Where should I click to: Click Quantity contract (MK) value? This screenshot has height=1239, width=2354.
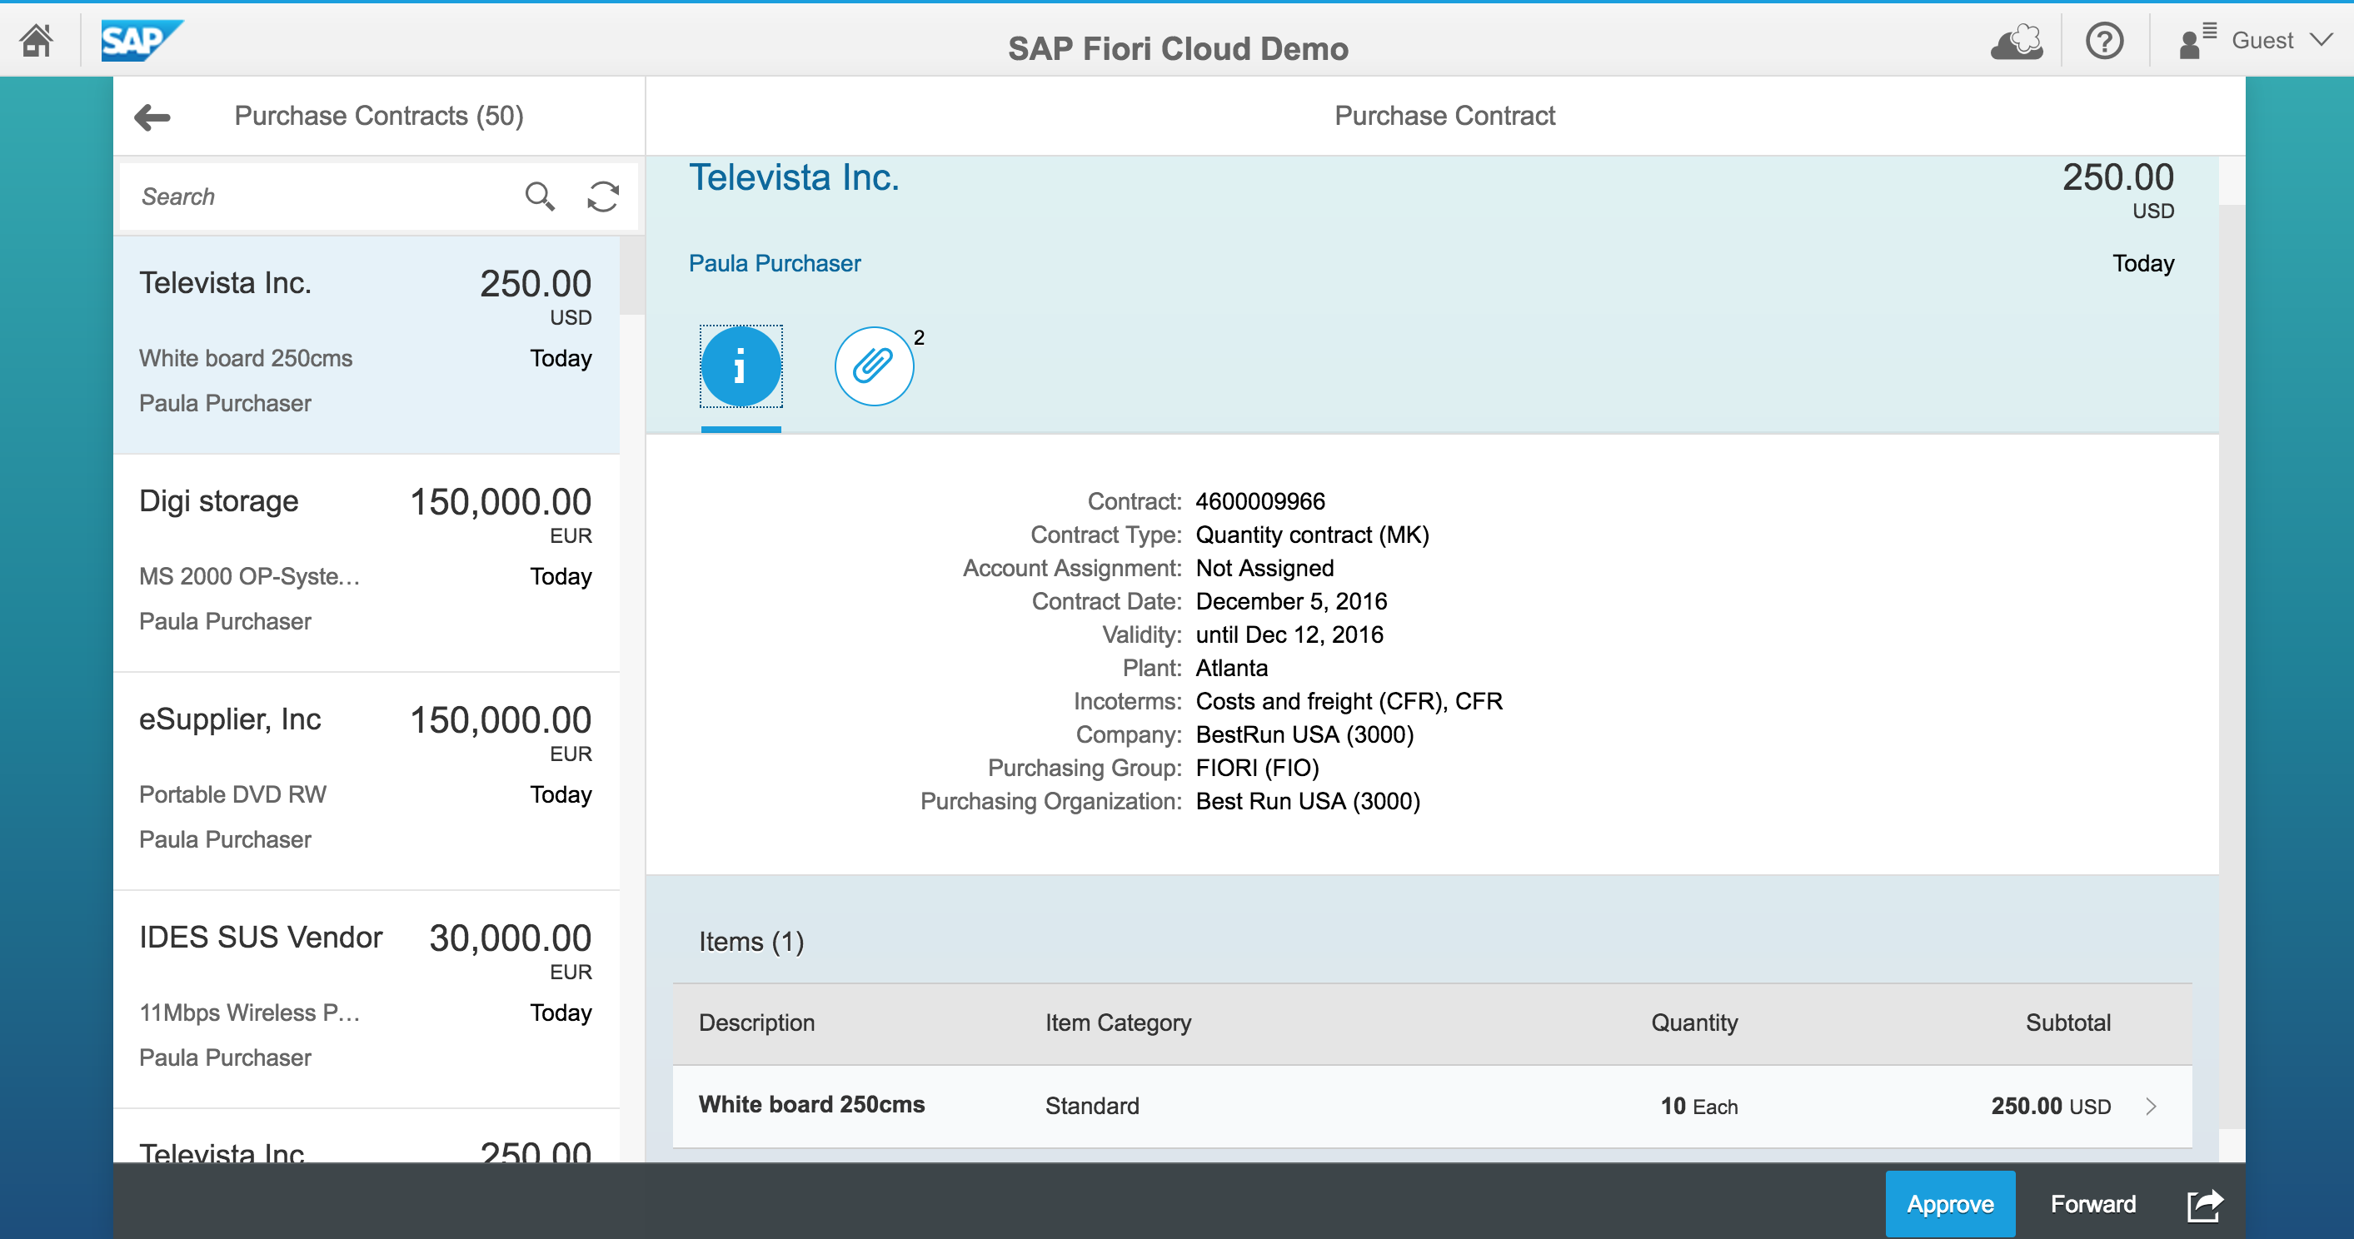(x=1312, y=535)
